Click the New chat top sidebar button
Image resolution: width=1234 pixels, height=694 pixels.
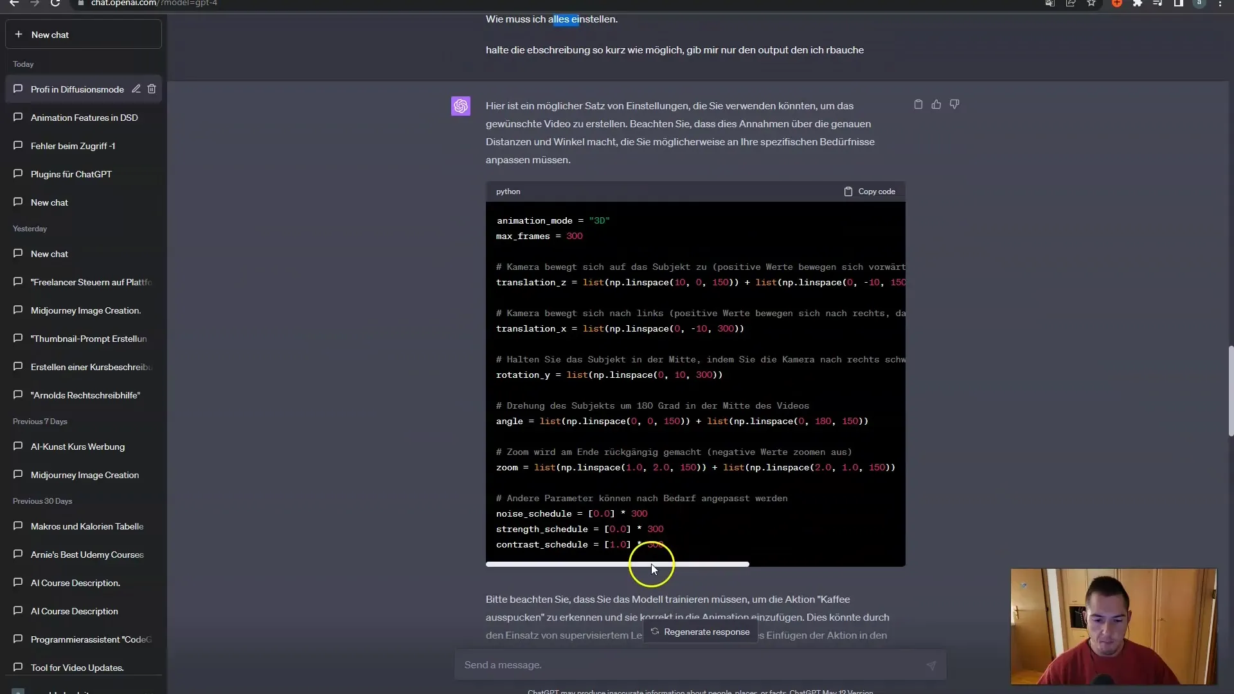coord(82,35)
